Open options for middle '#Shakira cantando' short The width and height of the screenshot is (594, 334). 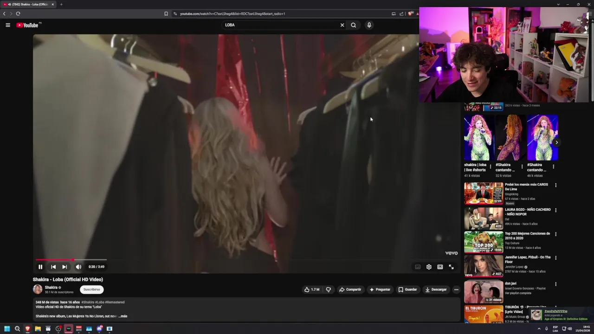point(522,167)
